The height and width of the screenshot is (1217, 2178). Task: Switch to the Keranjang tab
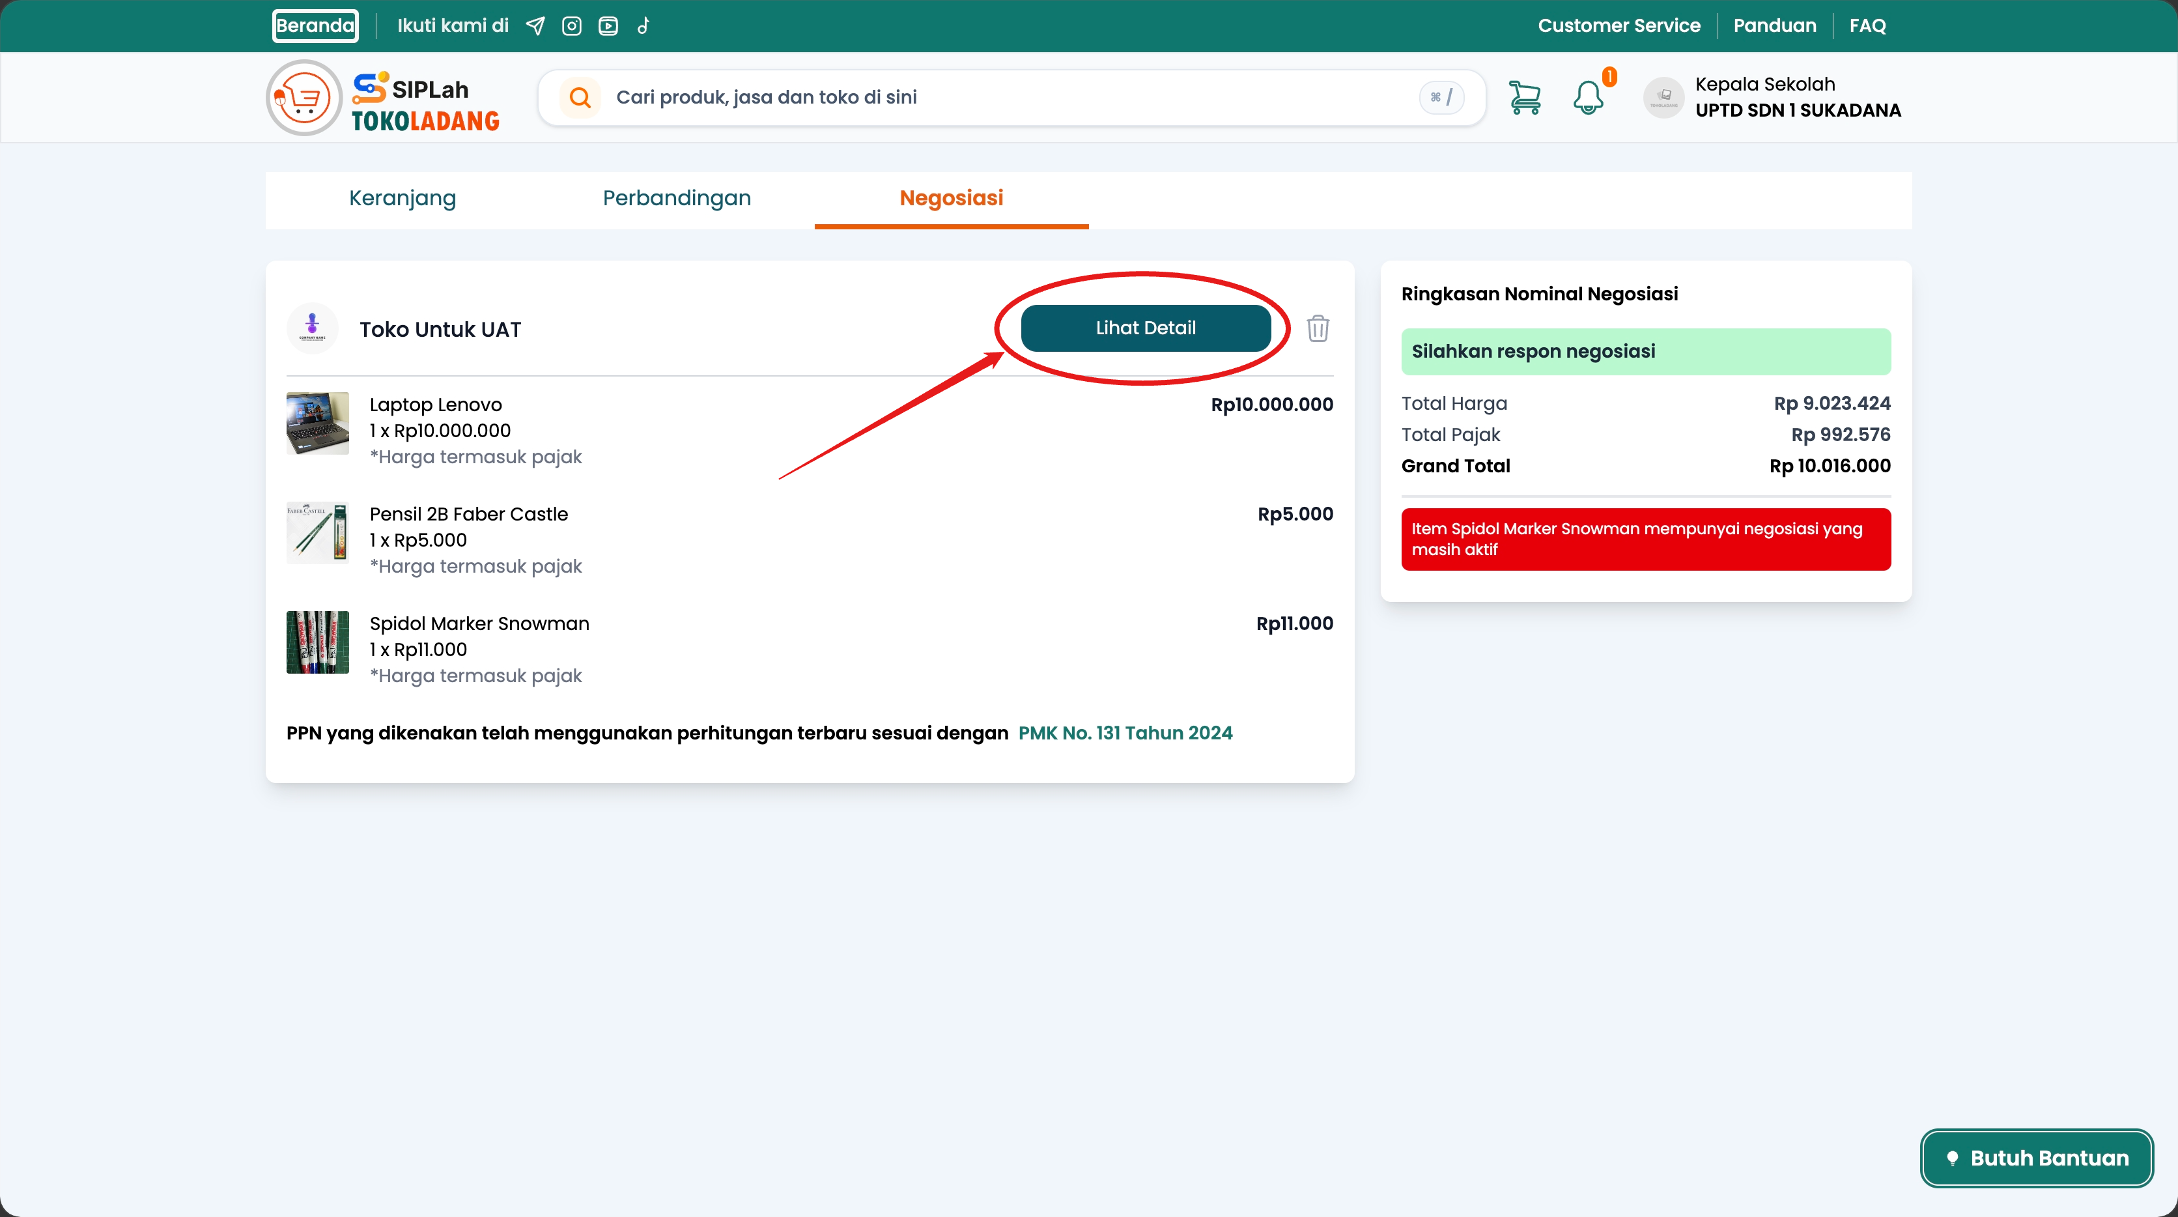pos(403,199)
